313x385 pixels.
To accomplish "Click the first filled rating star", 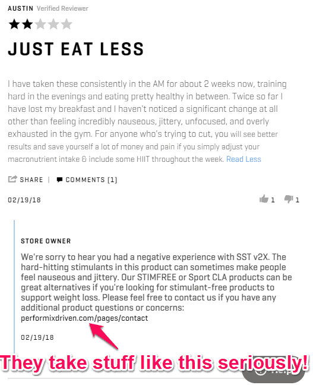I will click(x=14, y=24).
